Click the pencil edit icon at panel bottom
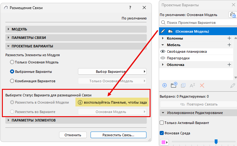This screenshot has height=146, width=237. (232, 85)
